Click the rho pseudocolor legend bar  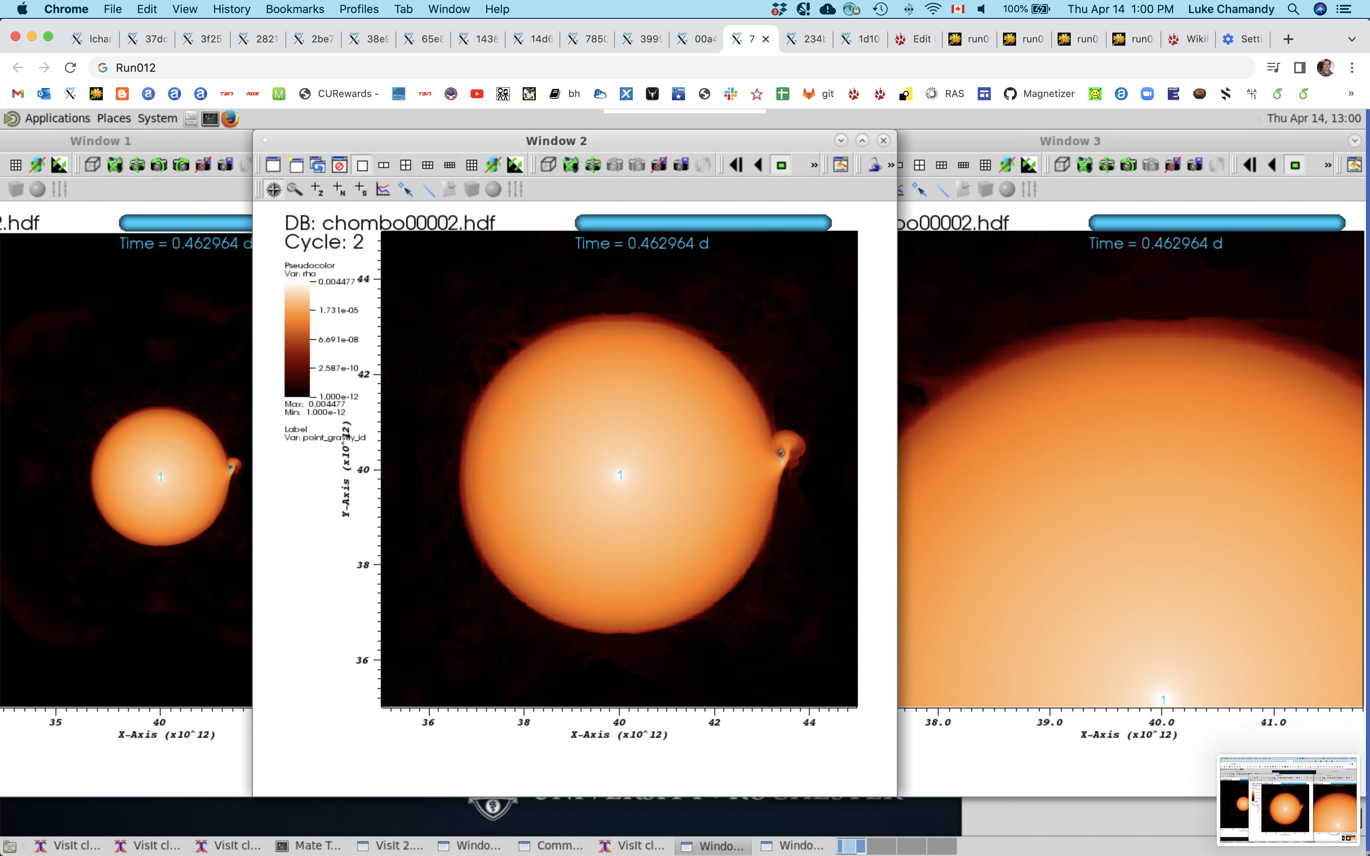click(297, 339)
